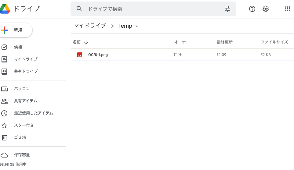
Task: Open the search options filter icon
Action: [x=227, y=9]
